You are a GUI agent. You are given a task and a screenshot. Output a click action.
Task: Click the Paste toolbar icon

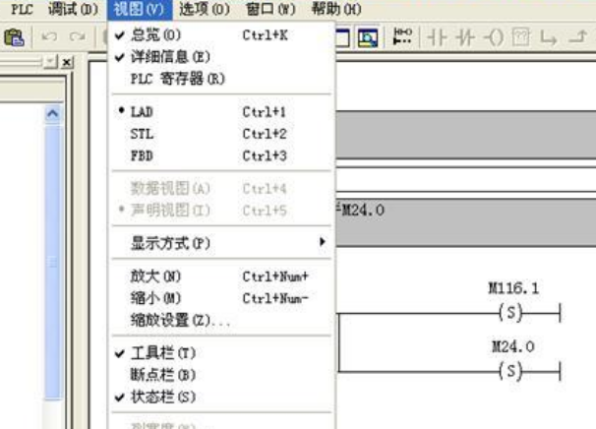(14, 37)
